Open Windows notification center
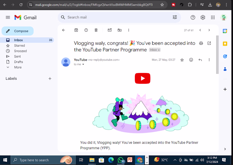Image resolution: width=233 pixels, height=165 pixels. tap(224, 160)
